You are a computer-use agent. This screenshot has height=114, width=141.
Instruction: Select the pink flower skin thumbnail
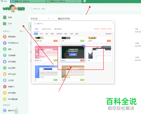pyautogui.click(x=46, y=52)
